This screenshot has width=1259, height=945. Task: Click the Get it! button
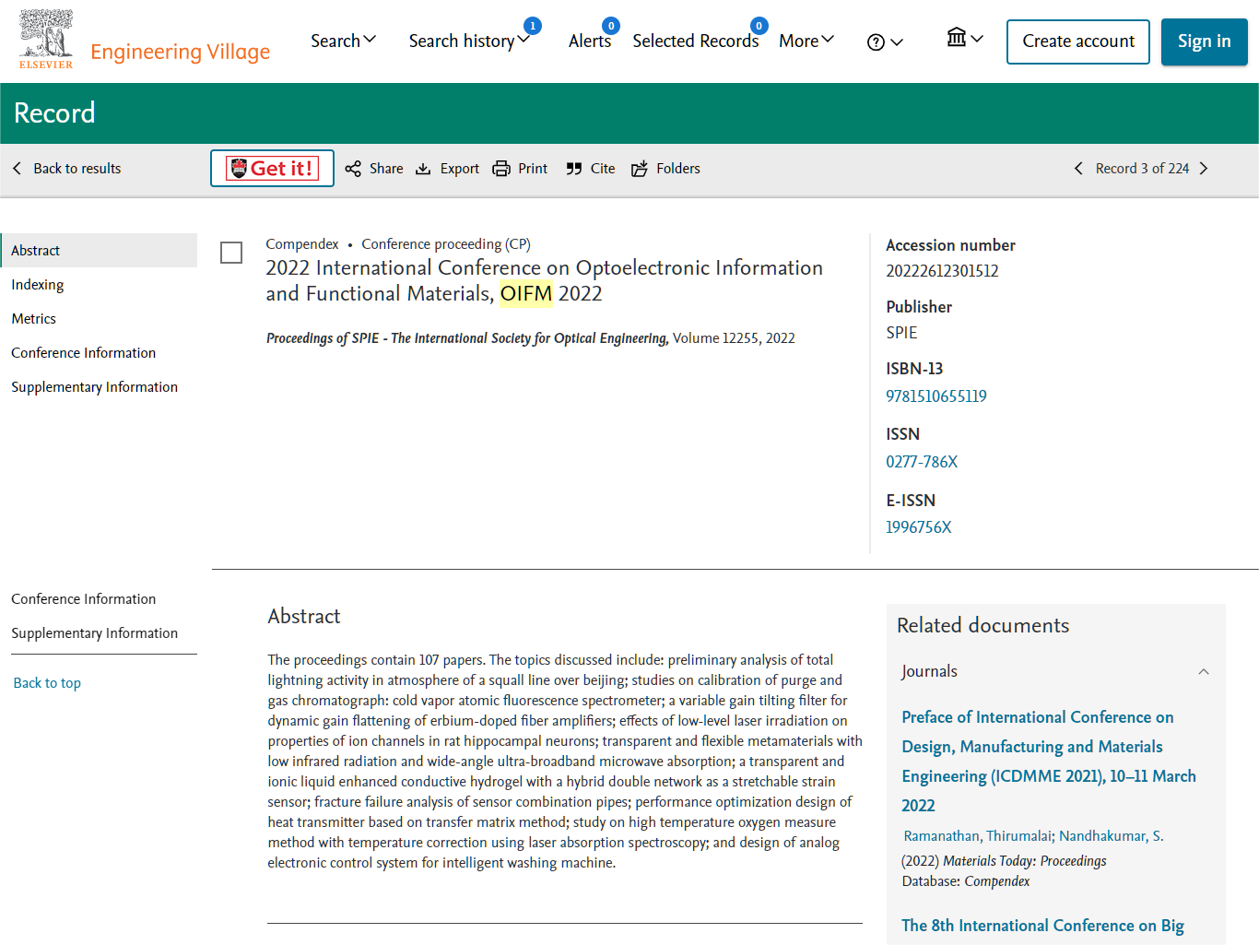272,169
